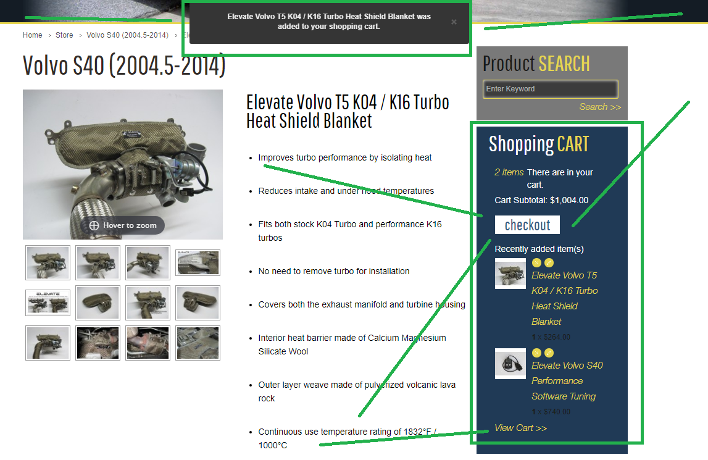
Task: Click the '1 x $740.00' price line
Action: tap(551, 412)
